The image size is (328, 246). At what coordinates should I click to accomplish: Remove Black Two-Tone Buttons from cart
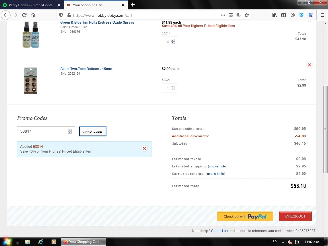coord(309,65)
